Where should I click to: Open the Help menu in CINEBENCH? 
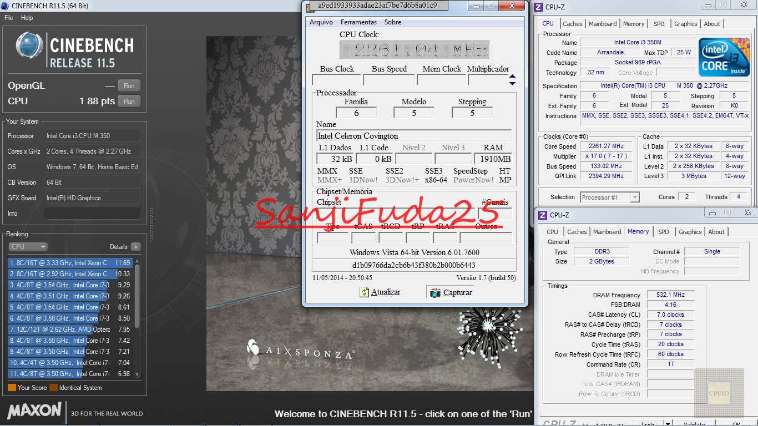pyautogui.click(x=27, y=18)
